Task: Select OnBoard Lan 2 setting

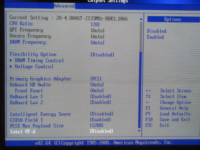Action: 26,102
